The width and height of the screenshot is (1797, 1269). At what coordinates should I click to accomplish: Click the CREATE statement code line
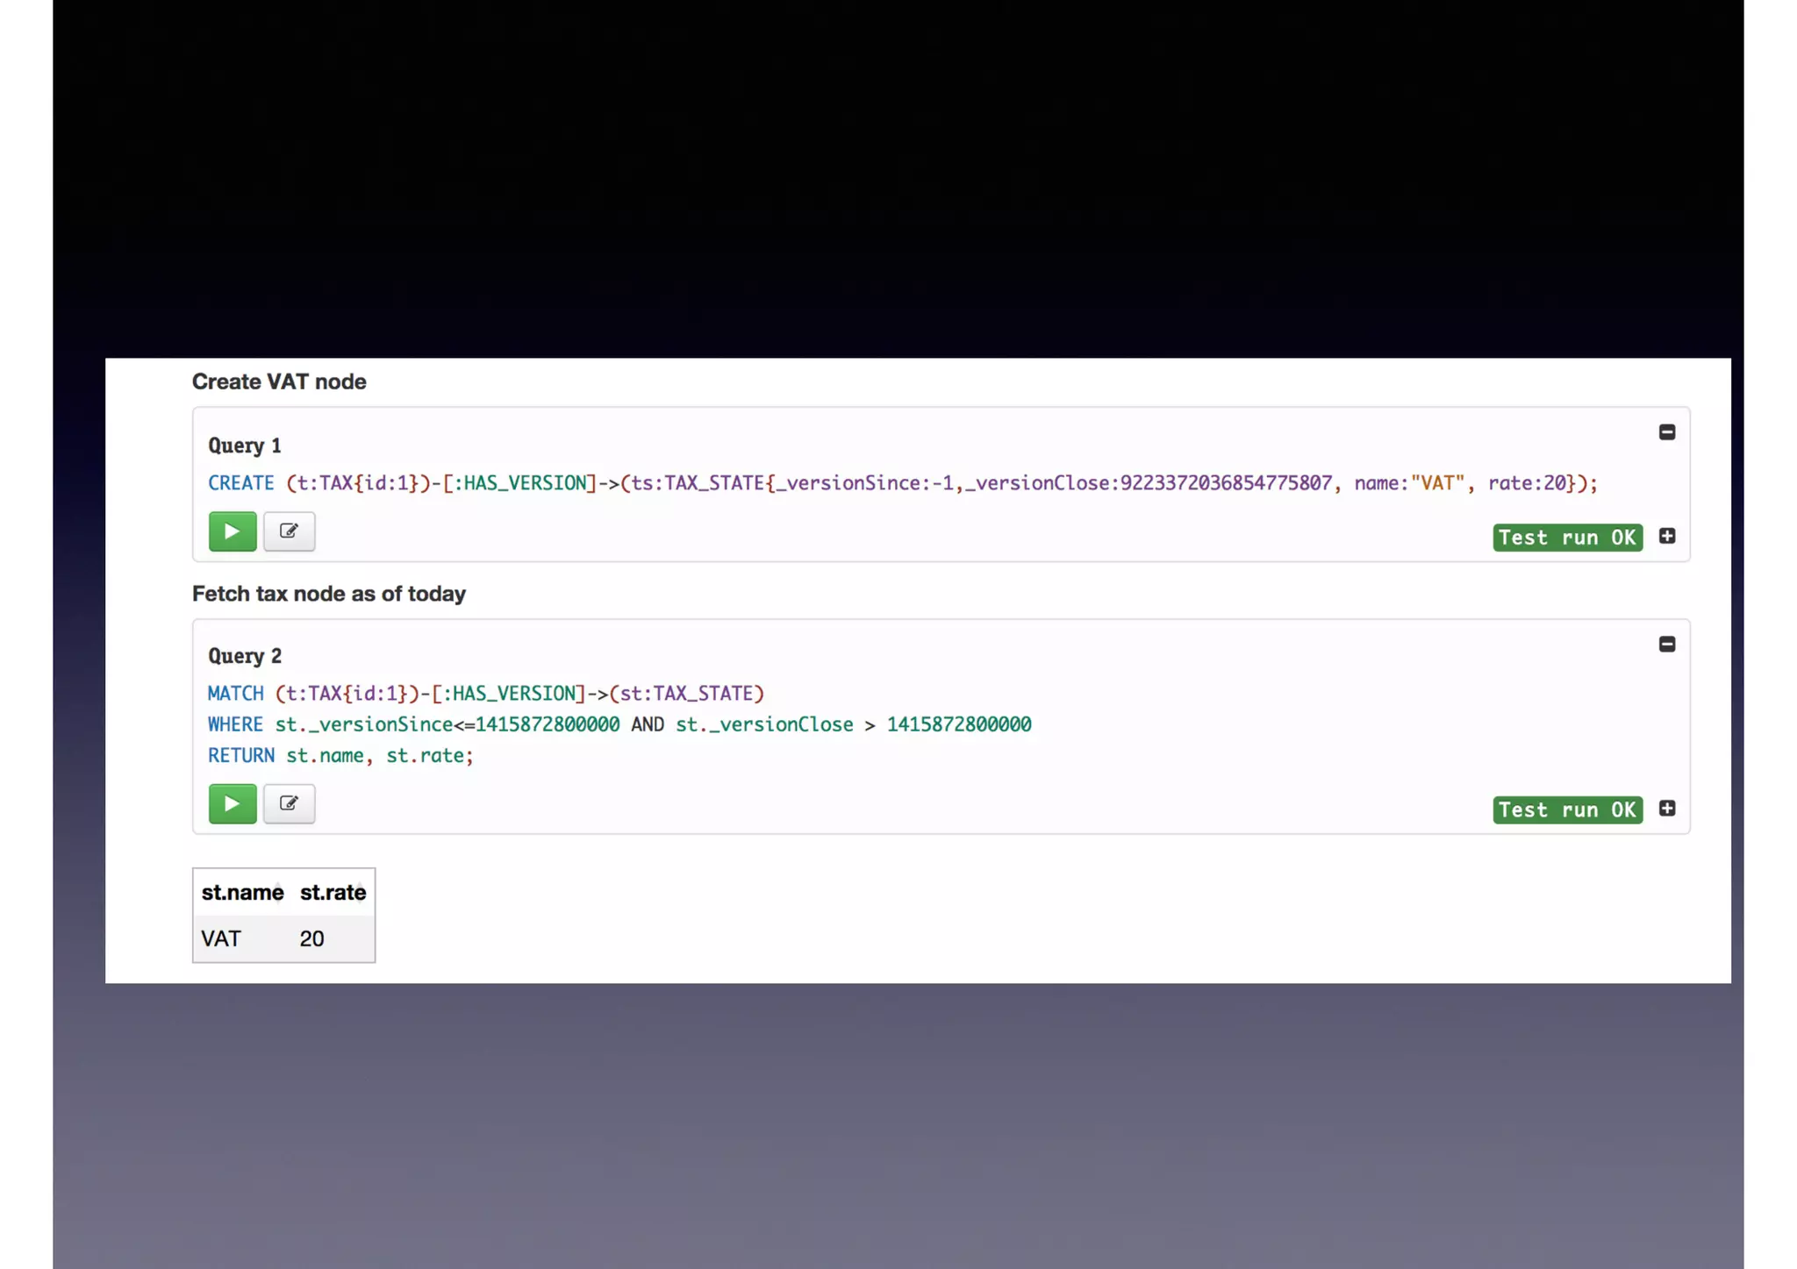click(902, 483)
